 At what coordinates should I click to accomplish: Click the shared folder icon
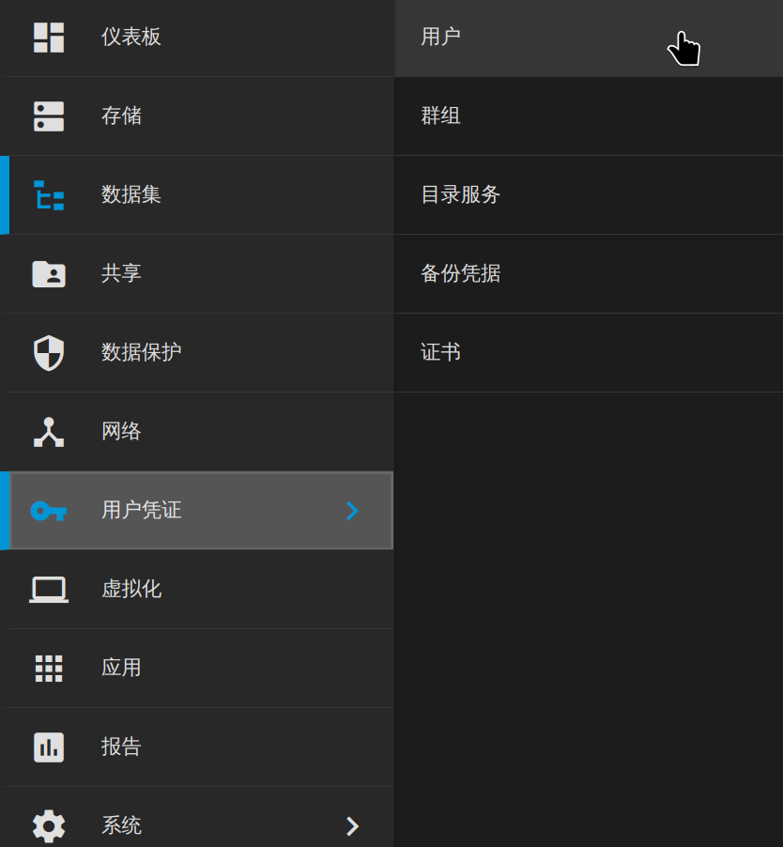click(x=49, y=274)
